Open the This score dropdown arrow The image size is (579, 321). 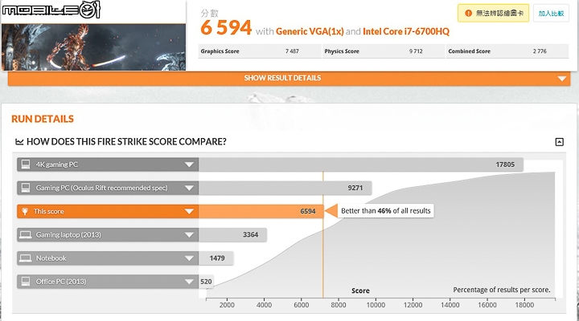pyautogui.click(x=189, y=211)
